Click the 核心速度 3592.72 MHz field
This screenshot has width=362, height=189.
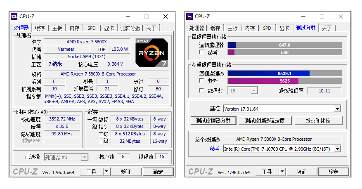coord(62,119)
